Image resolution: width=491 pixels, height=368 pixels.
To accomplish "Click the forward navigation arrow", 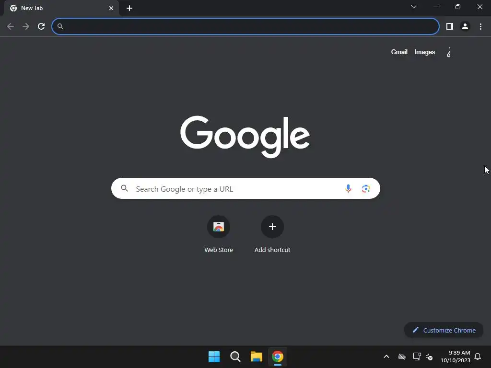I will [26, 26].
